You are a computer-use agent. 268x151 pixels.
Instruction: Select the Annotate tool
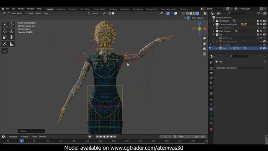tap(5, 44)
